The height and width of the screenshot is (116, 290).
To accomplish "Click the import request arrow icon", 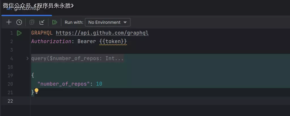I will coord(42,22).
